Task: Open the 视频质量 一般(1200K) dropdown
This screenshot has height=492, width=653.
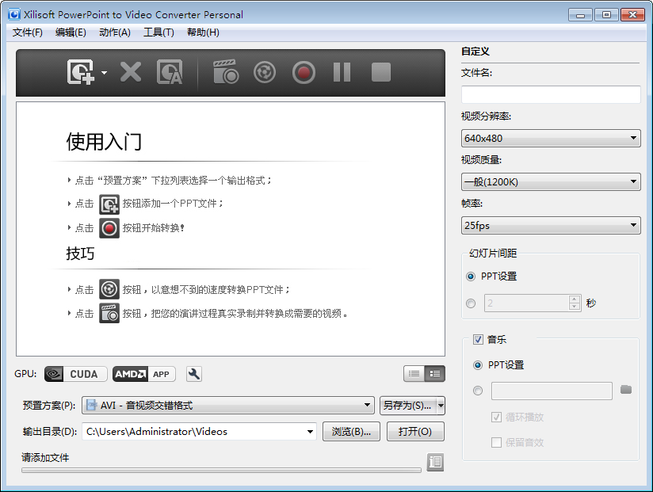Action: [x=551, y=182]
